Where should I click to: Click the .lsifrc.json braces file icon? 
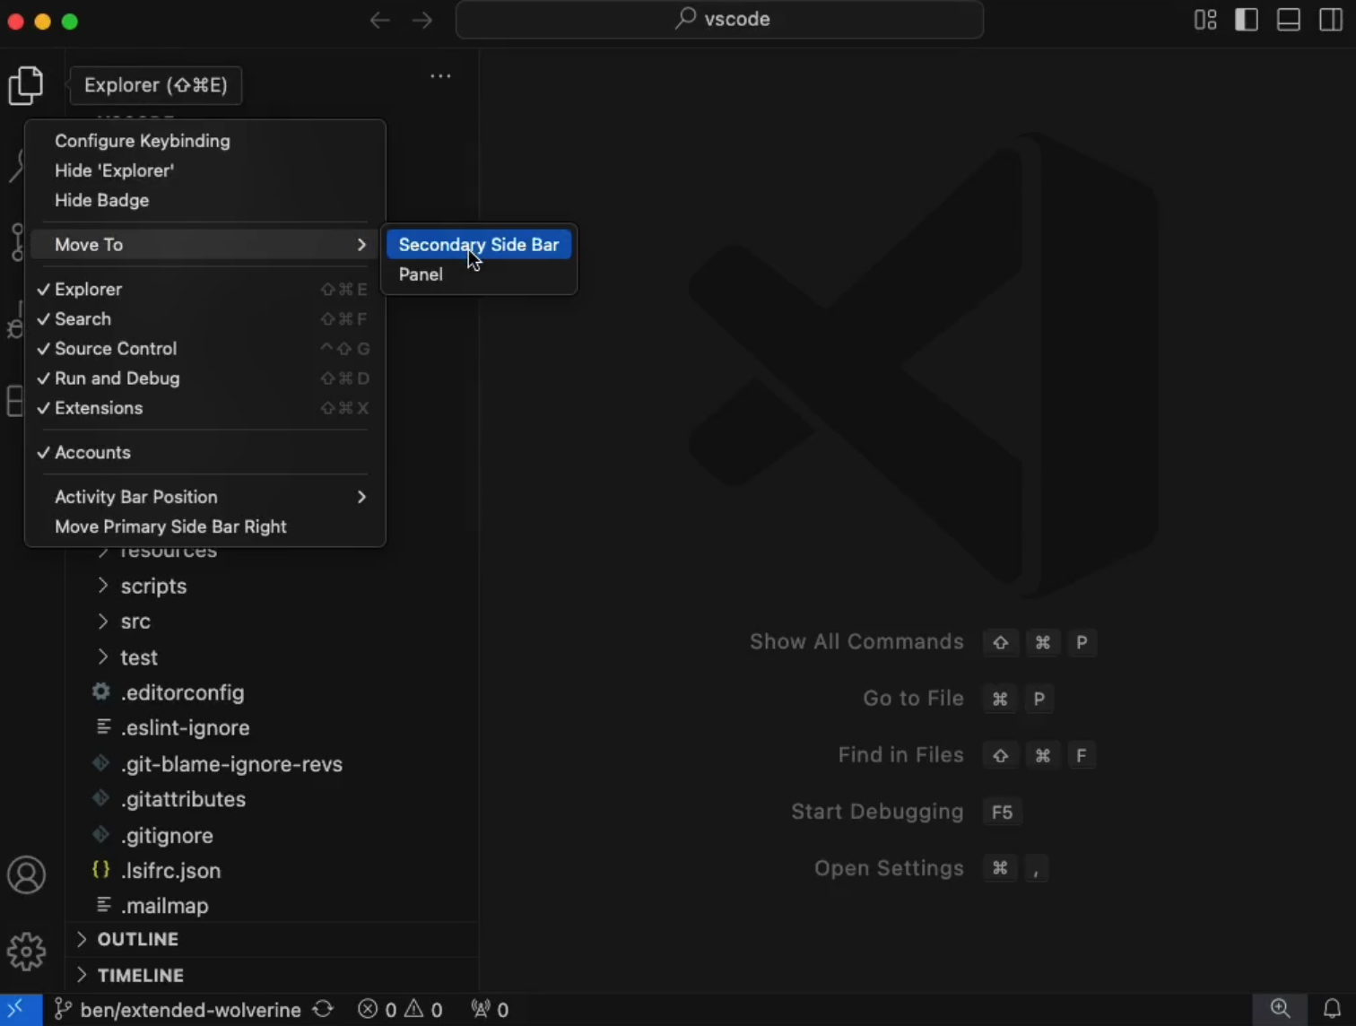pyautogui.click(x=101, y=869)
